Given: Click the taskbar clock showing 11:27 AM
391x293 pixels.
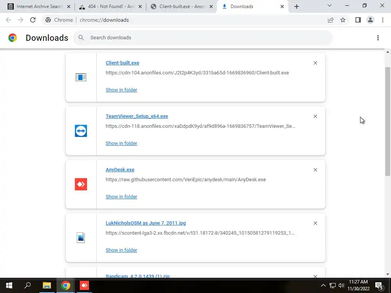Looking at the screenshot, I should point(358,285).
